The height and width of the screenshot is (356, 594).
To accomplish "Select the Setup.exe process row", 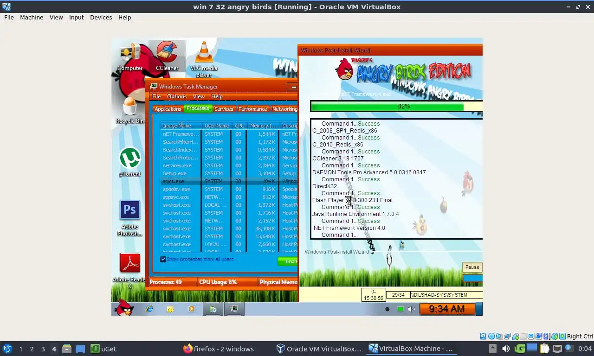I will click(x=229, y=173).
